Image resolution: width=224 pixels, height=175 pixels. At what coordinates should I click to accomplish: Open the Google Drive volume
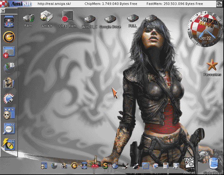pyautogui.click(x=110, y=19)
